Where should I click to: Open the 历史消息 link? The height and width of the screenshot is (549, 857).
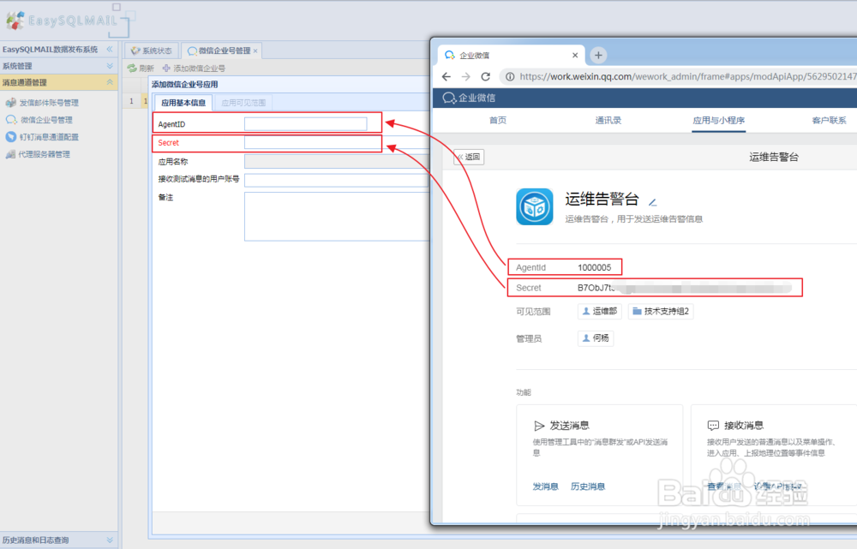coord(588,486)
